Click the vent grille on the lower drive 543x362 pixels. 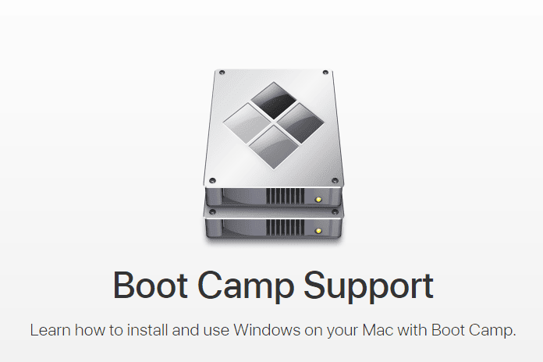coord(285,228)
